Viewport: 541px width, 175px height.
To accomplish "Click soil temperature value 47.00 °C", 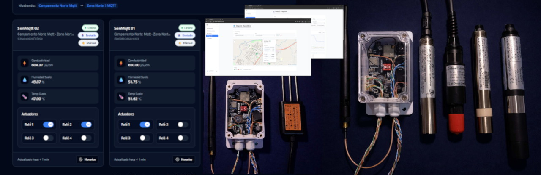I will tap(38, 98).
